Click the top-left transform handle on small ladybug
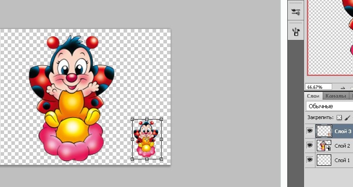The height and width of the screenshot is (187, 353). tap(133, 120)
